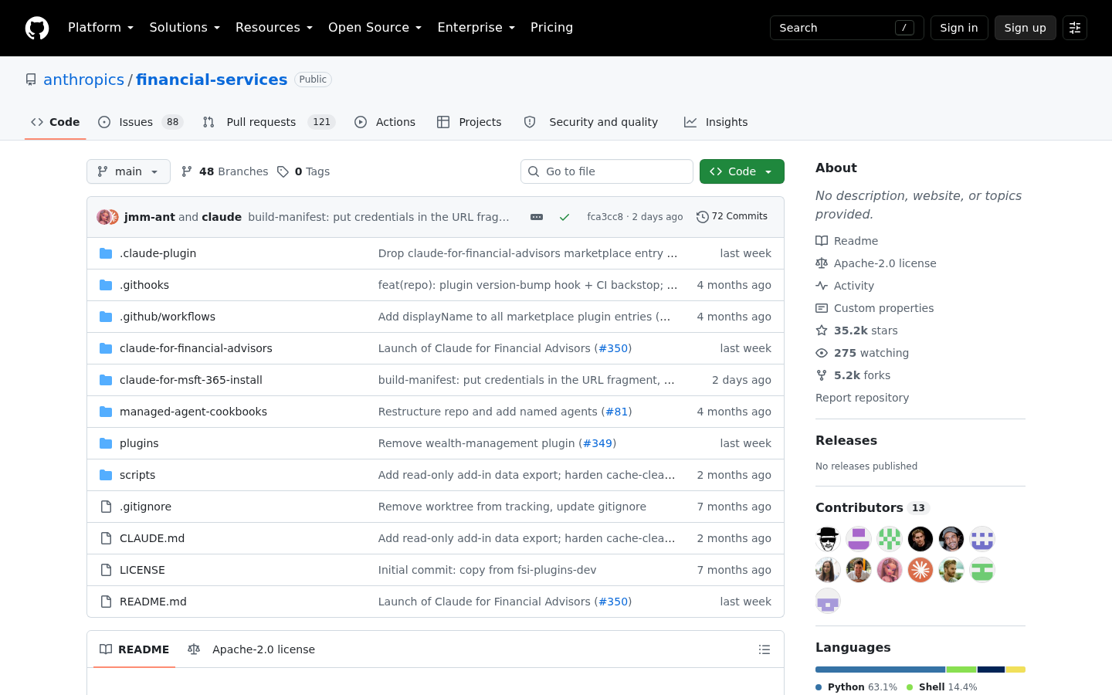This screenshot has width=1112, height=695.
Task: Open the Activity link in About
Action: point(845,286)
